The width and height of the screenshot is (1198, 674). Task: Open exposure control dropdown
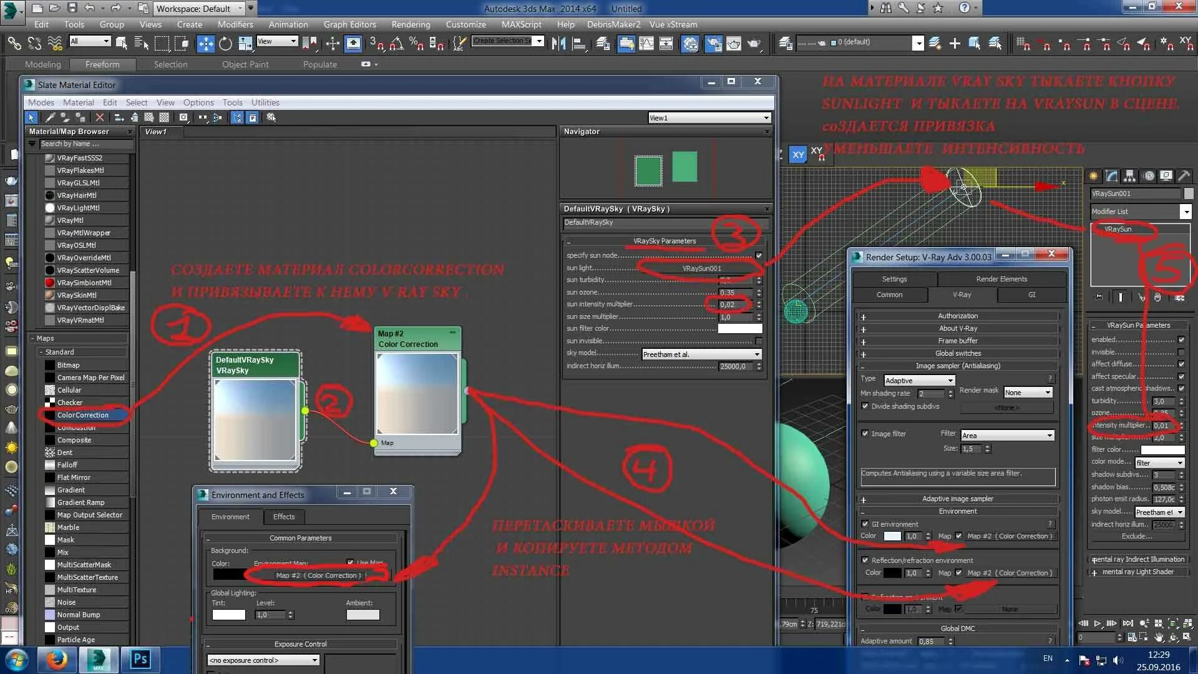(x=263, y=660)
